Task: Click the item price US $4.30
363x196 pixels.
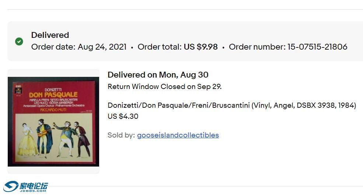Action: [123, 116]
